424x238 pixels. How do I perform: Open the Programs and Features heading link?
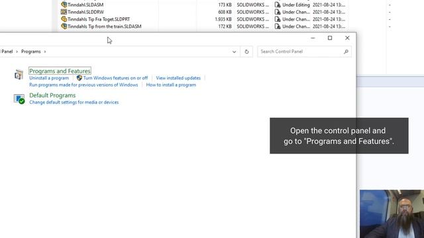[x=60, y=71]
